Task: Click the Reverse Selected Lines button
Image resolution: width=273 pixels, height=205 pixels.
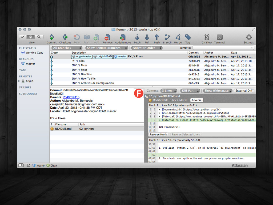Action: pyautogui.click(x=186, y=135)
